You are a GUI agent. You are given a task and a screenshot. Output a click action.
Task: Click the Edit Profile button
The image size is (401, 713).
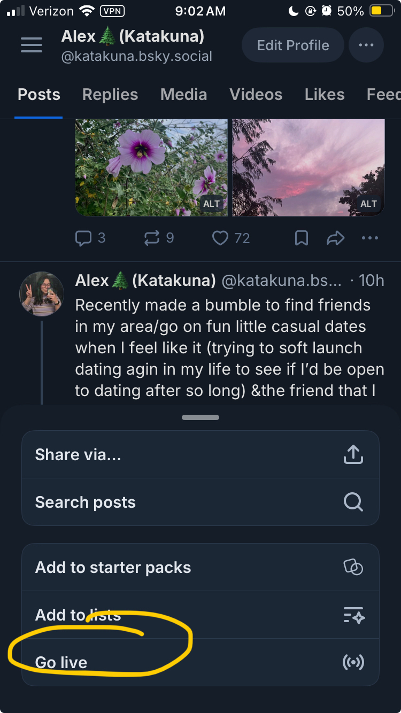(x=292, y=45)
